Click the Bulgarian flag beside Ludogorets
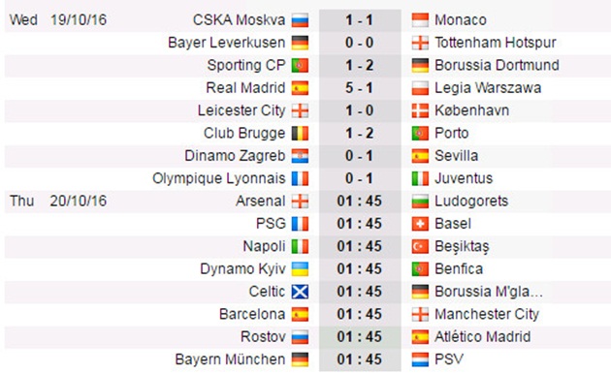 coord(420,202)
